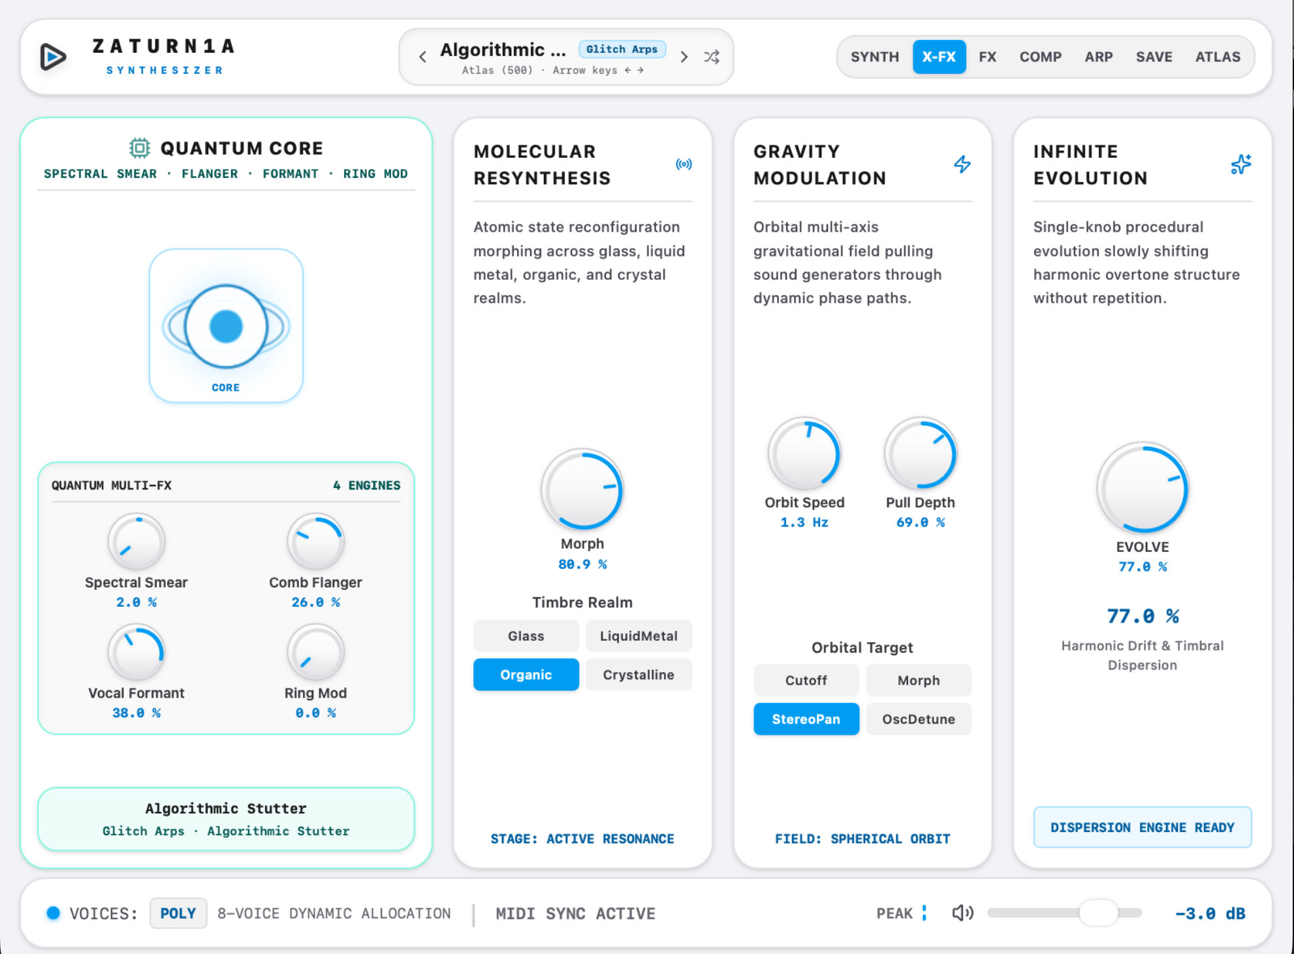
Task: Switch to the FX tab
Action: coord(987,57)
